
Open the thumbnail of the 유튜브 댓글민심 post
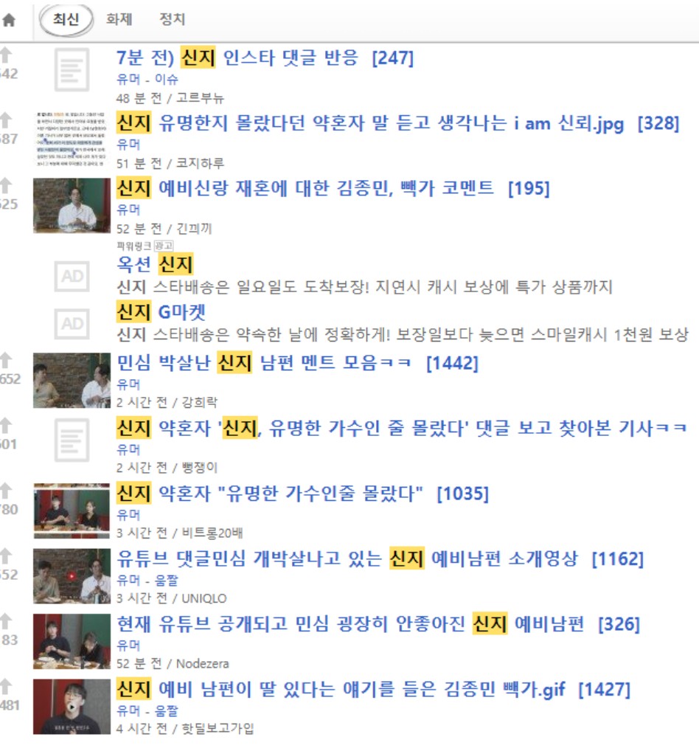(72, 576)
